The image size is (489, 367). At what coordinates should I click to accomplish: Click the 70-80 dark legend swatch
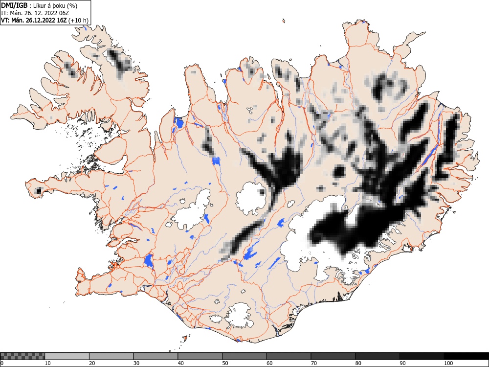(333, 356)
